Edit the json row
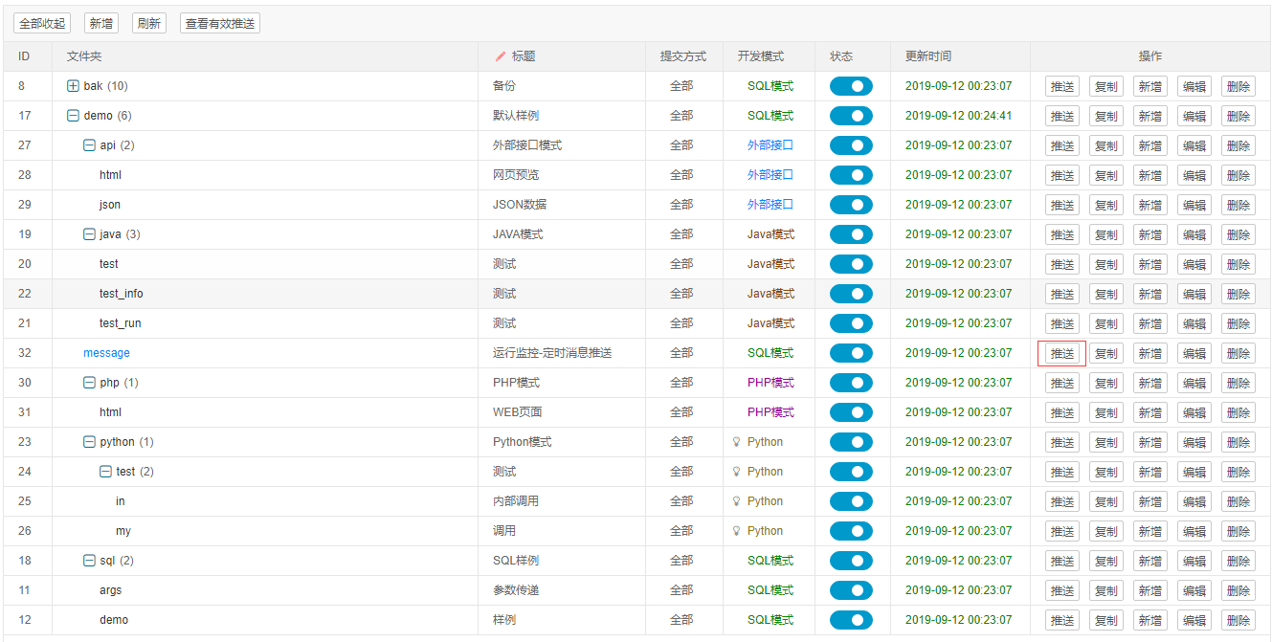Screen dimensions: 1272x642 tap(1194, 205)
